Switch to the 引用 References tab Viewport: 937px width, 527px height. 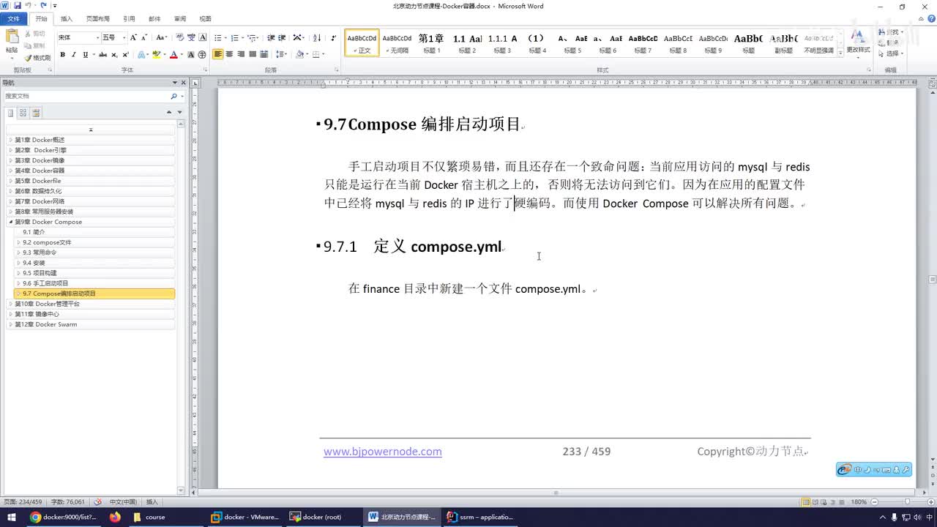pos(129,19)
